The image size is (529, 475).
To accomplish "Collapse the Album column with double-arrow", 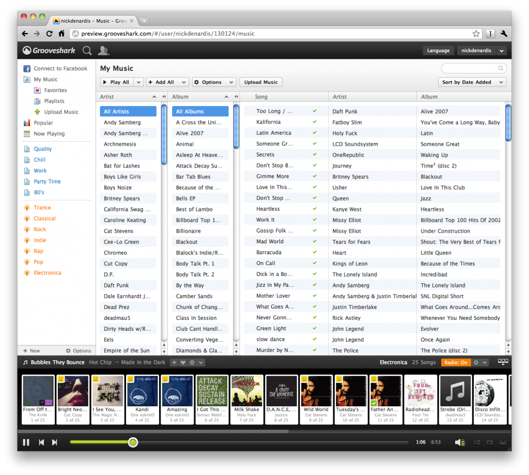I will (x=236, y=97).
